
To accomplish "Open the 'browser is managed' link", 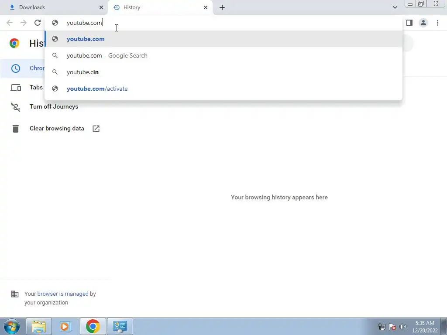I will point(63,294).
